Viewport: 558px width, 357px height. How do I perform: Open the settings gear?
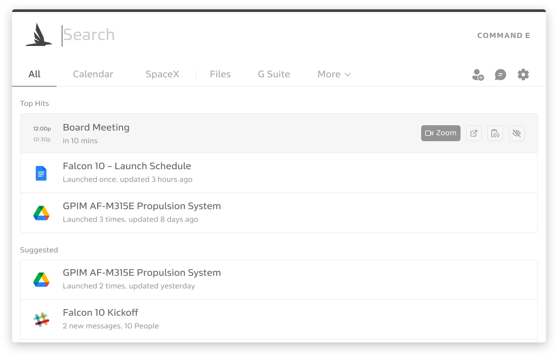pos(523,75)
